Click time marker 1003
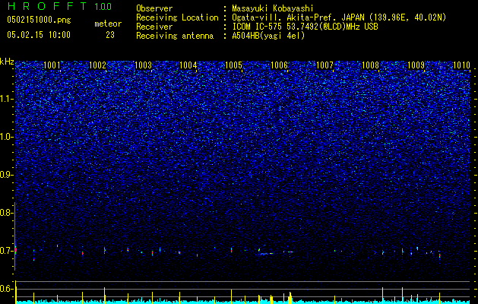This screenshot has width=478, height=304. pos(143,65)
